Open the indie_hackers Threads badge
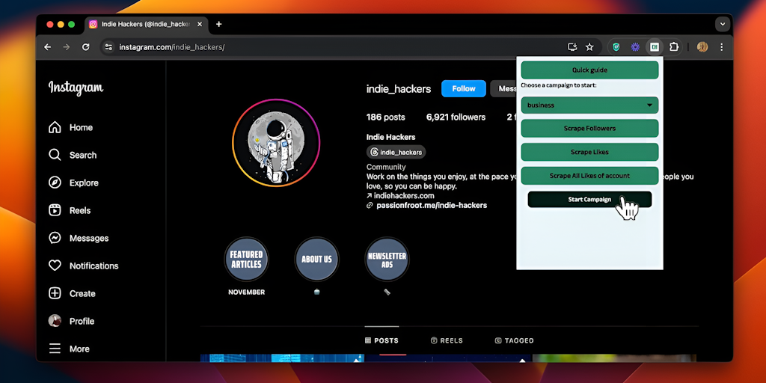Viewport: 766px width, 383px height. coord(396,152)
